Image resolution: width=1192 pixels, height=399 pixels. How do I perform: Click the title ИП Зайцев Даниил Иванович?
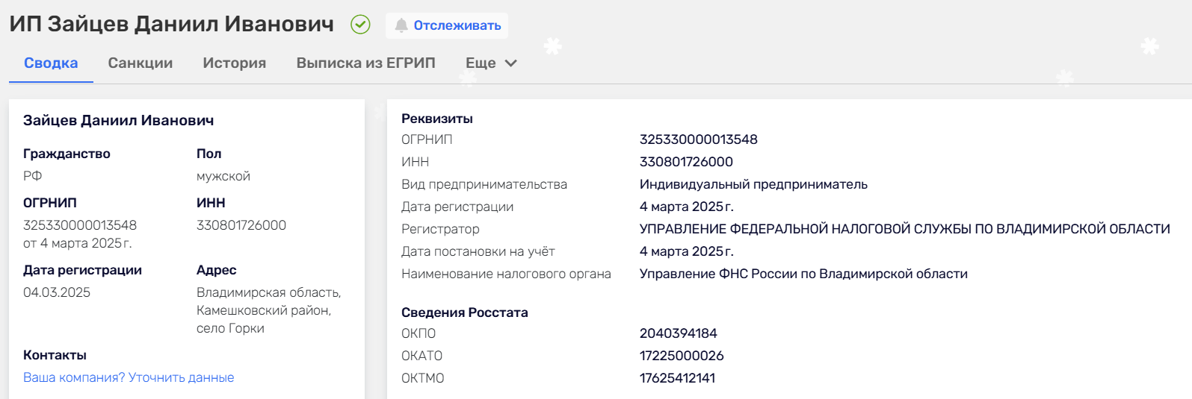(171, 24)
